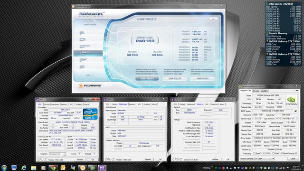Viewport: 304px width, 171px height.
Task: Click the Submit Saved button in 3DMark
Action: tap(202, 78)
